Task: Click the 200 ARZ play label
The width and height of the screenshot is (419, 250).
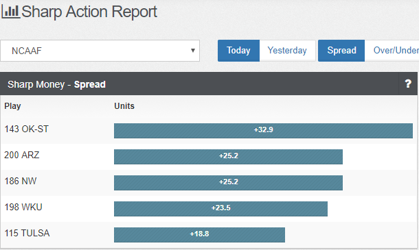Action: click(22, 155)
